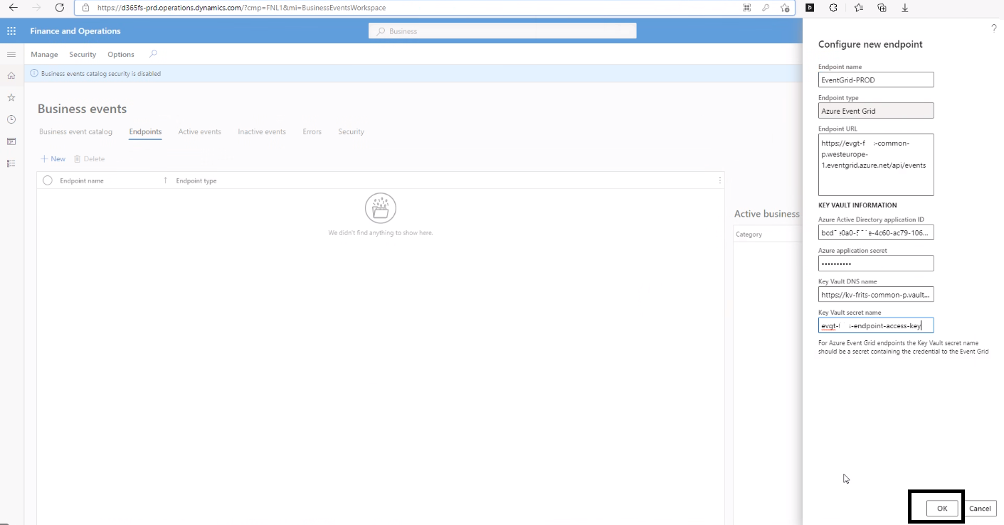Click the Help question mark icon

(x=993, y=27)
